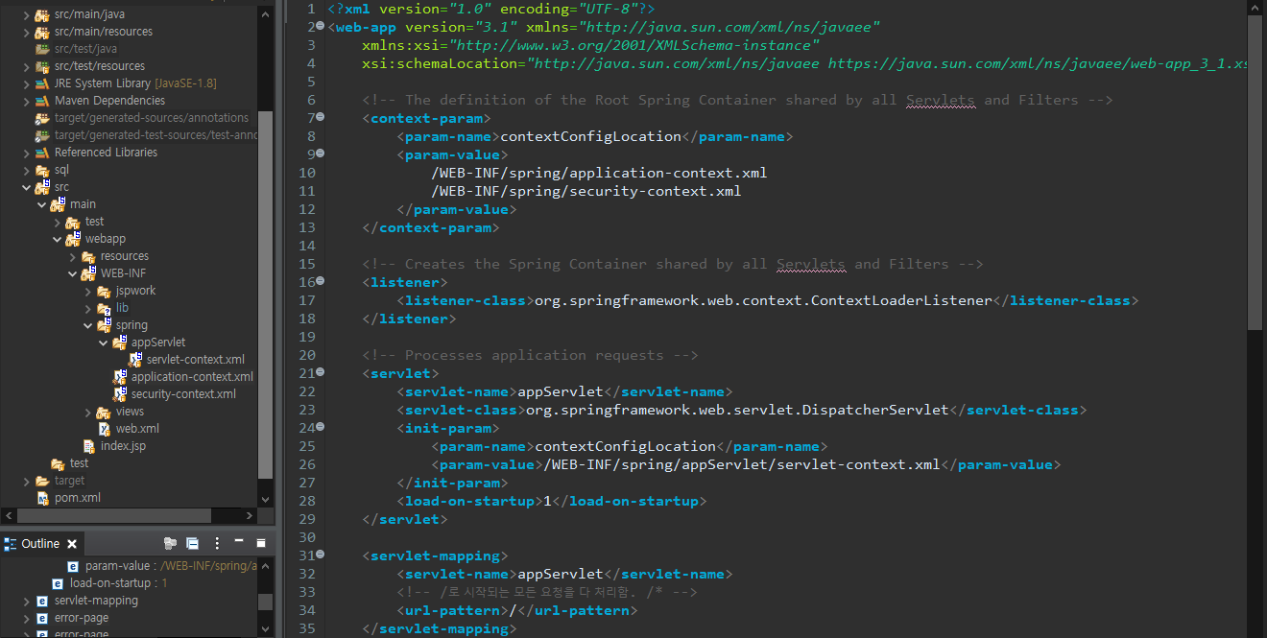Viewport: 1267px width, 638px height.
Task: Select the Outline tab
Action: [x=40, y=544]
